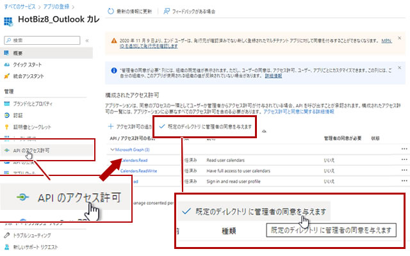Open more menu for Have full access row

tap(404, 170)
